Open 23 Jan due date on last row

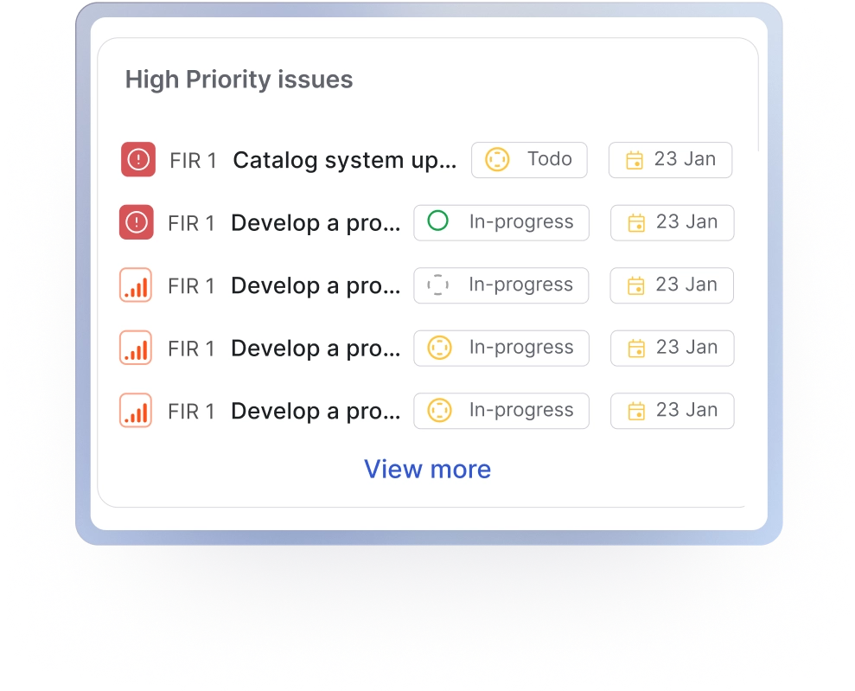pos(672,411)
